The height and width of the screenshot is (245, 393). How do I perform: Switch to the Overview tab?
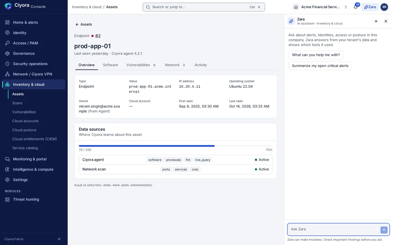tap(86, 65)
